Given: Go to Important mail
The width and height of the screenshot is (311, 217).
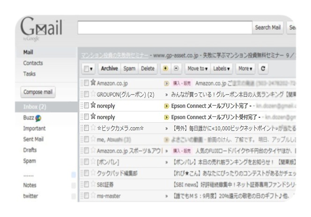Looking at the screenshot, I should tap(34, 129).
